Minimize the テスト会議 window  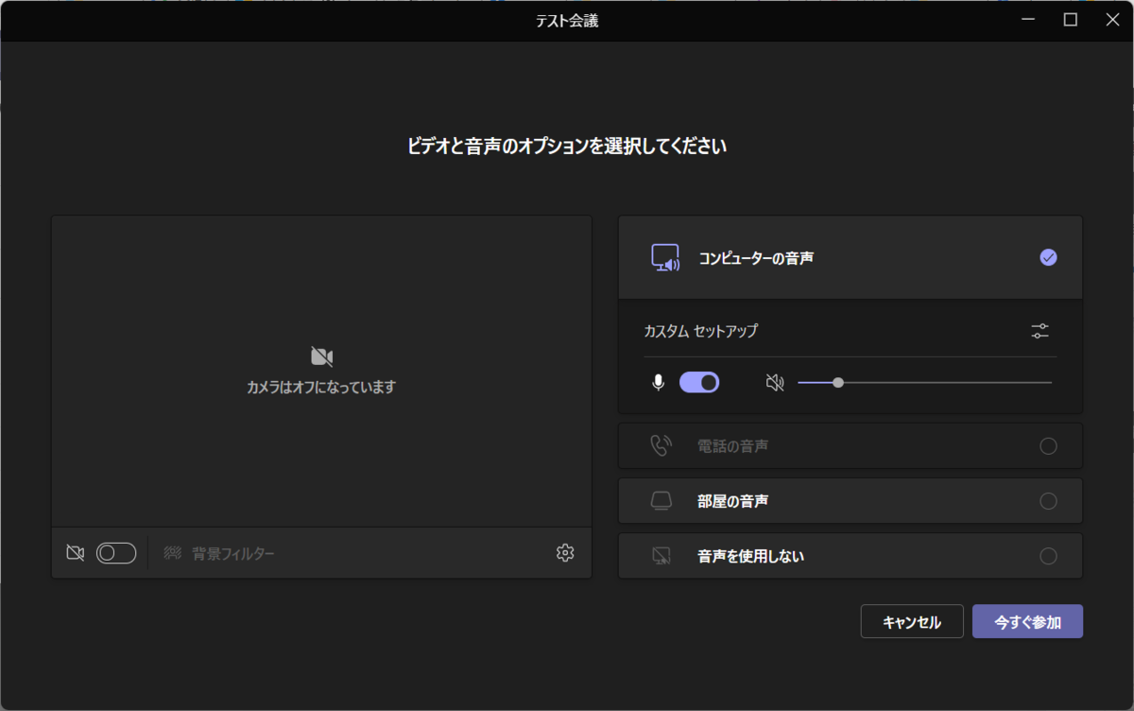(x=1027, y=20)
